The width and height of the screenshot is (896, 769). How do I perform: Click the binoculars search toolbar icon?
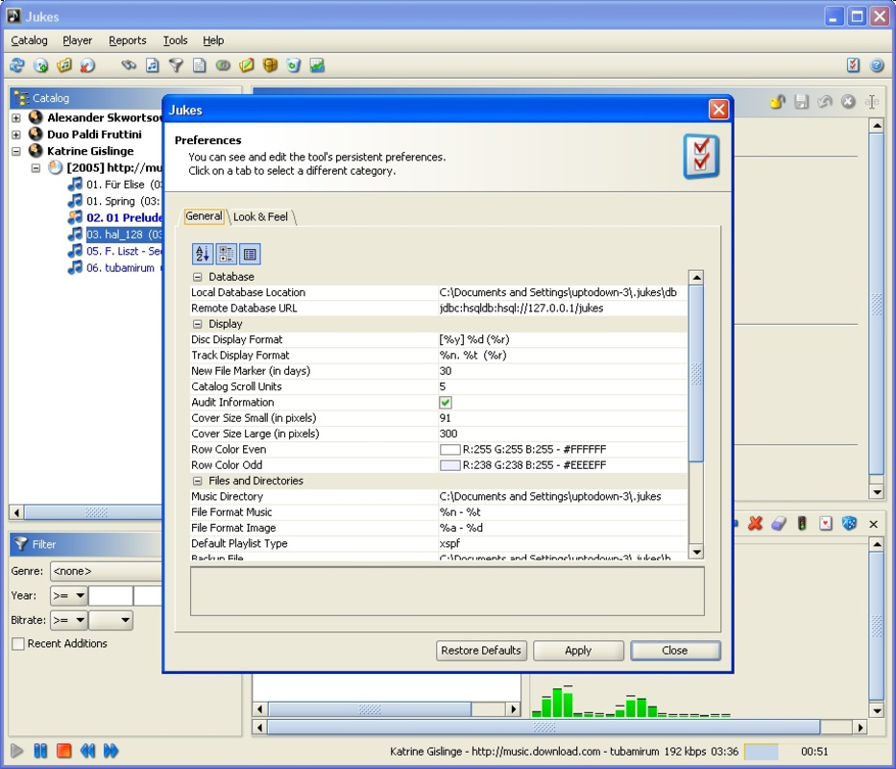click(x=129, y=65)
